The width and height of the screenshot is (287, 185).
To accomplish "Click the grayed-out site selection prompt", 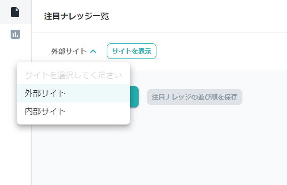I will 73,75.
